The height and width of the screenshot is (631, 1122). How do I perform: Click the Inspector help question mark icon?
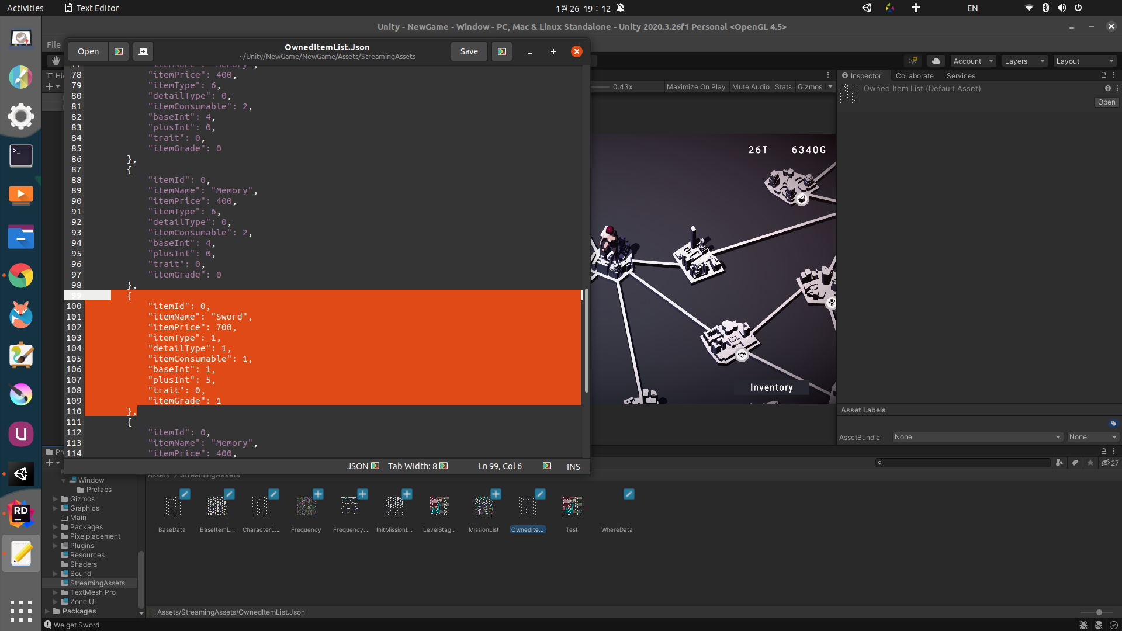coord(1107,88)
